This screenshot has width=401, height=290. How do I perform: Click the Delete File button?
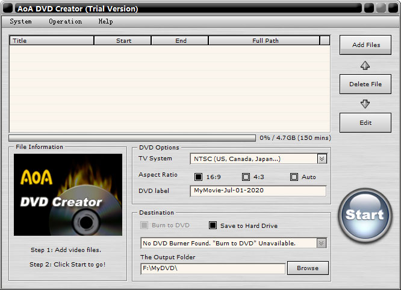[365, 84]
